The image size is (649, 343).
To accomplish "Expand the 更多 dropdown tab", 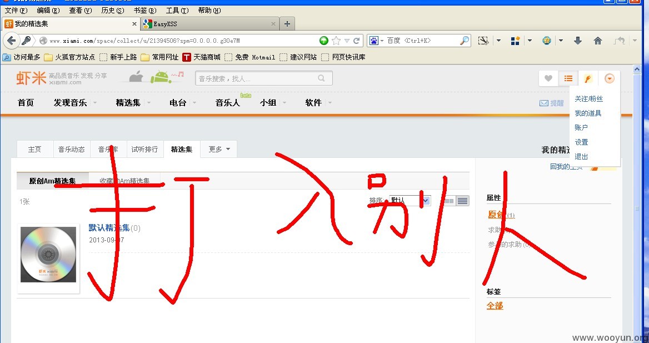I will coord(219,149).
